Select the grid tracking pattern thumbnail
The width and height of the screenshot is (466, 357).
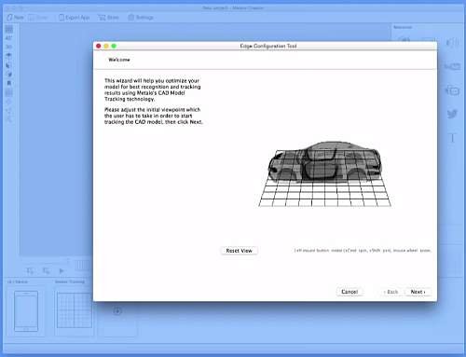tap(75, 310)
